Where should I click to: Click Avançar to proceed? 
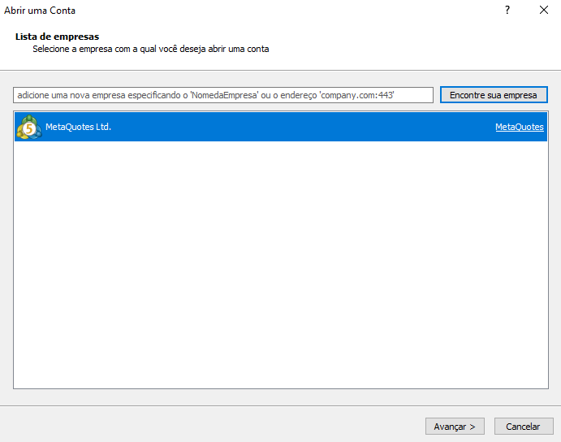pos(455,427)
